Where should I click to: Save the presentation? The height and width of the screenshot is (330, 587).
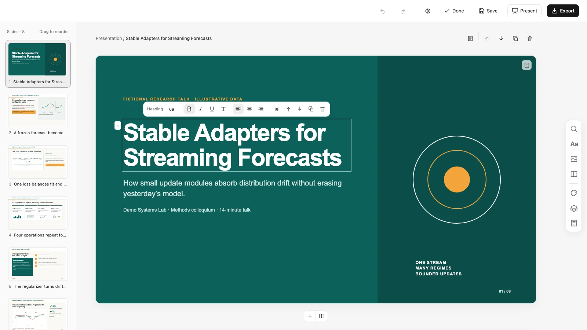coord(488,11)
